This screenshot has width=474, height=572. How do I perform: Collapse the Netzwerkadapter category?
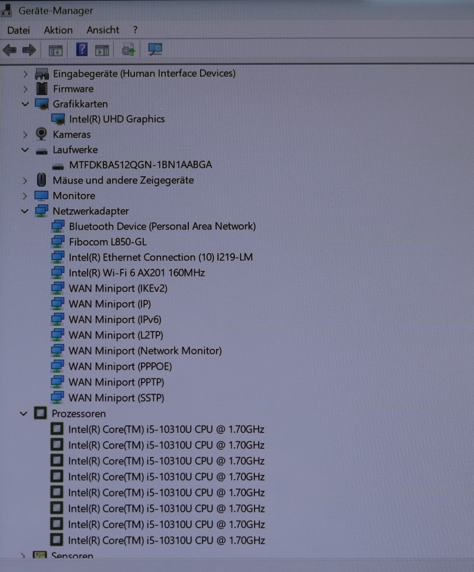point(25,211)
